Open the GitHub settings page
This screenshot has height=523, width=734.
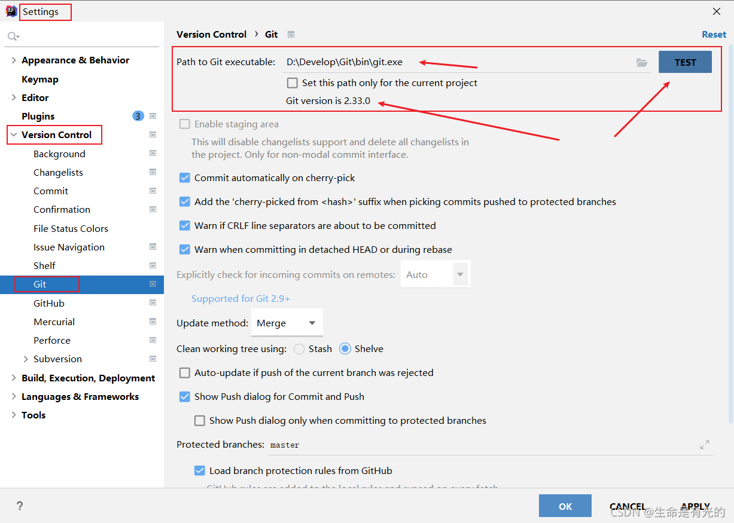coord(49,303)
